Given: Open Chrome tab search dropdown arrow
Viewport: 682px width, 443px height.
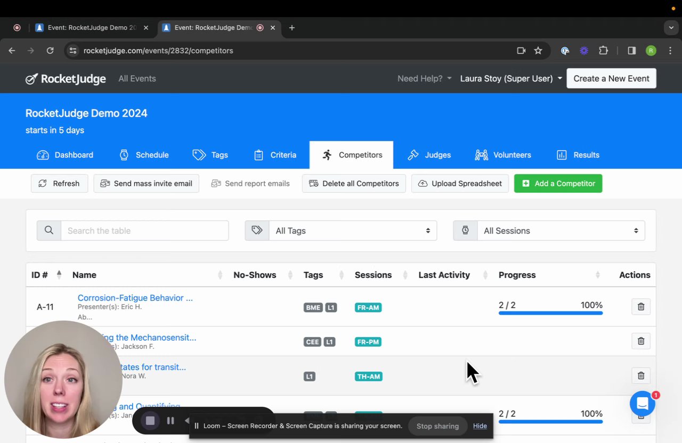Looking at the screenshot, I should click(671, 28).
